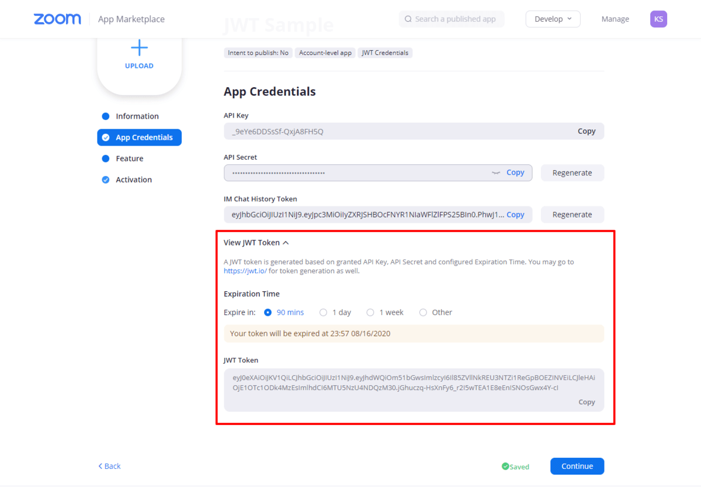
Task: Click the API Secret masked field
Action: [x=378, y=173]
